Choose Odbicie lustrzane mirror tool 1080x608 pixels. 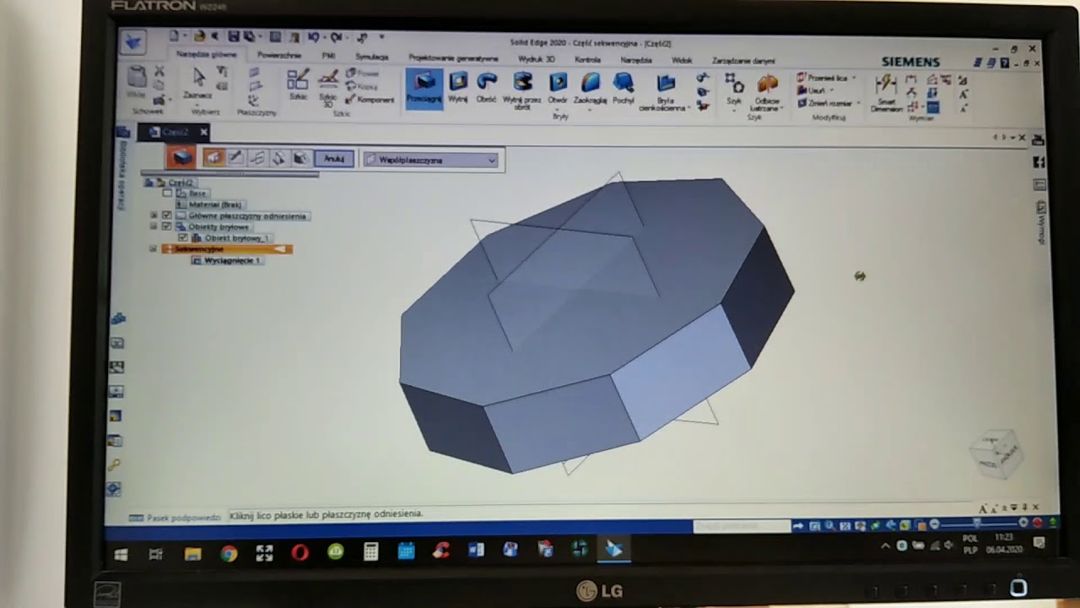[768, 91]
